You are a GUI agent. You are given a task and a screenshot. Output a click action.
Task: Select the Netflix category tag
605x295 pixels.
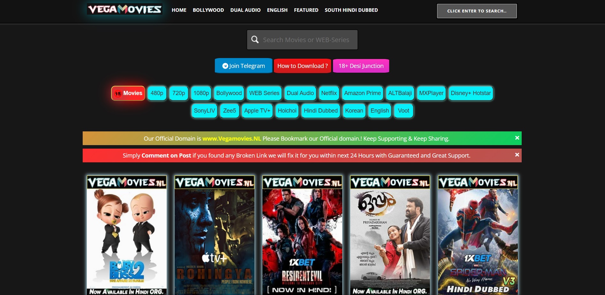[329, 93]
